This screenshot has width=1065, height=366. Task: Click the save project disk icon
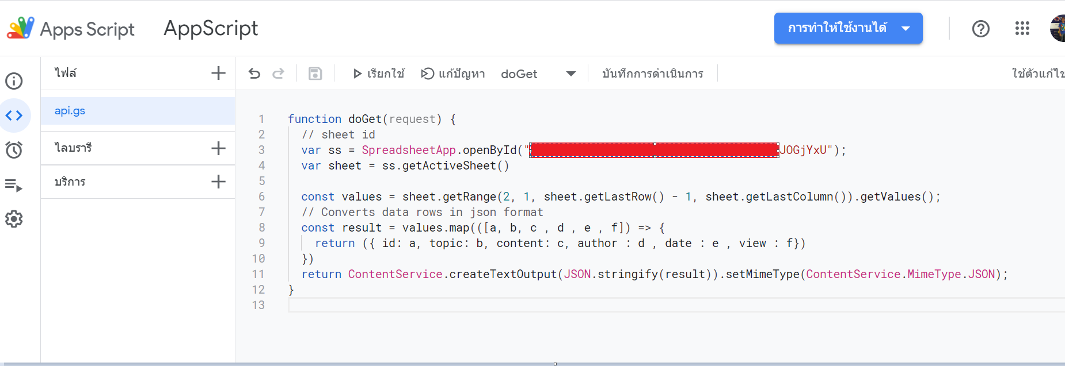tap(315, 74)
